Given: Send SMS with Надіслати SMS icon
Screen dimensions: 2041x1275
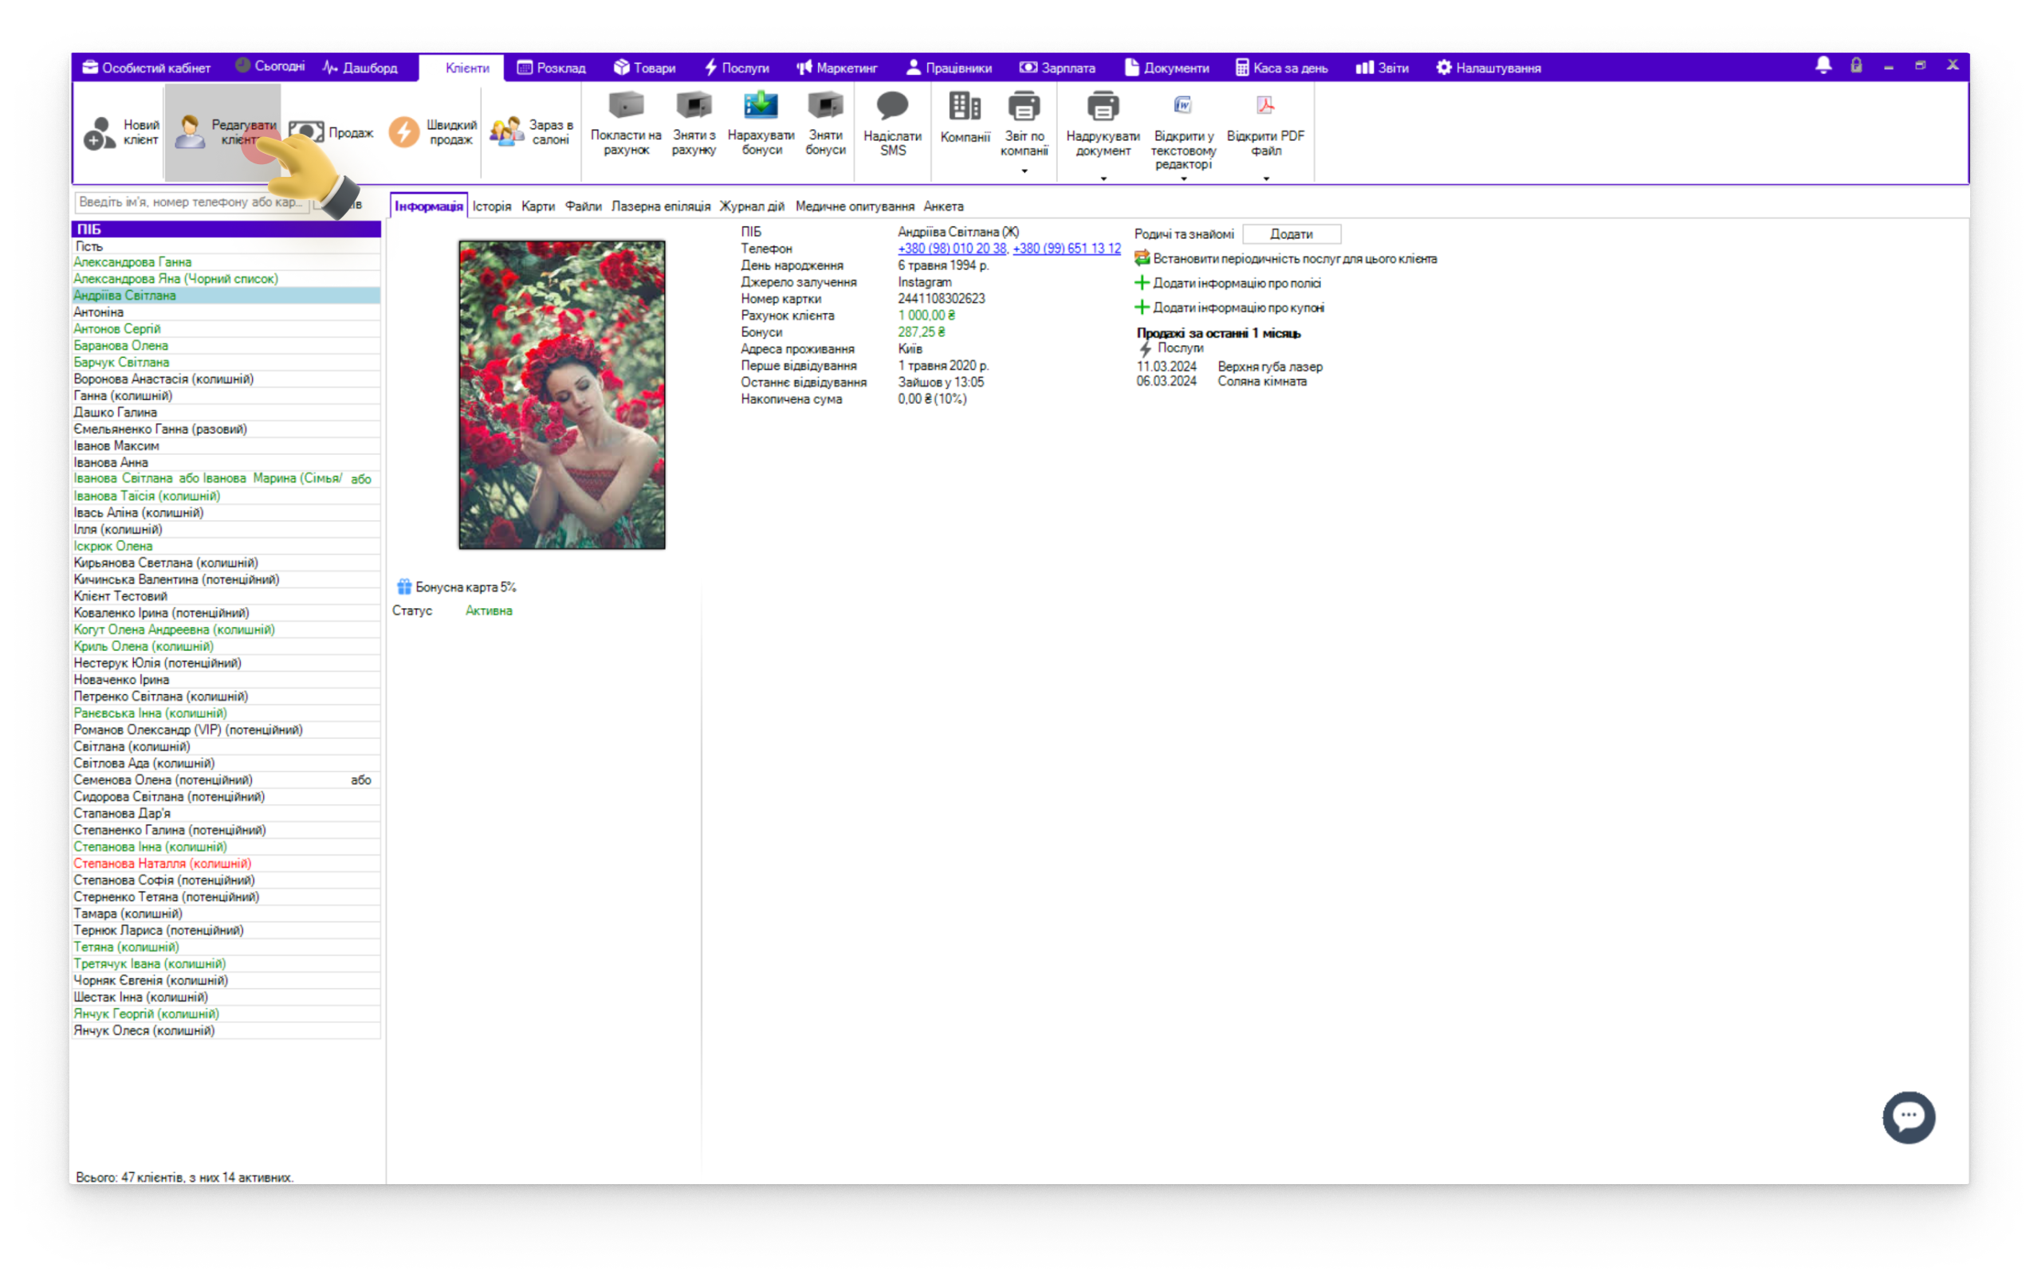Looking at the screenshot, I should point(892,106).
